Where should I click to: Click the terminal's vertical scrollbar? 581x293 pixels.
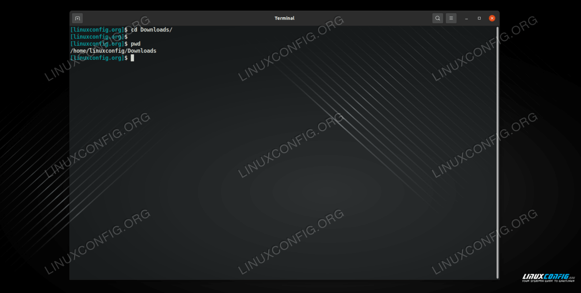coord(497,145)
